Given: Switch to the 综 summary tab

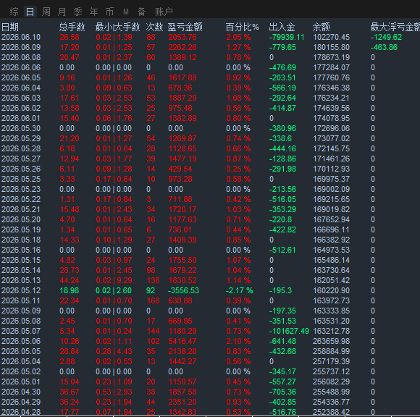Looking at the screenshot, I should coord(14,12).
